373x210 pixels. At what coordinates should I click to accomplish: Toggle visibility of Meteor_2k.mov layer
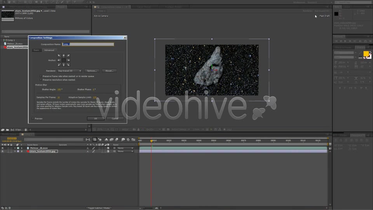[3, 148]
